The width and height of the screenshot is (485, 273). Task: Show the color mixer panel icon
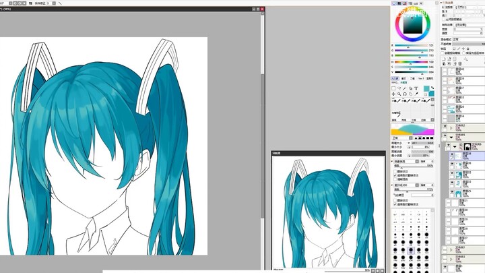[410, 3]
